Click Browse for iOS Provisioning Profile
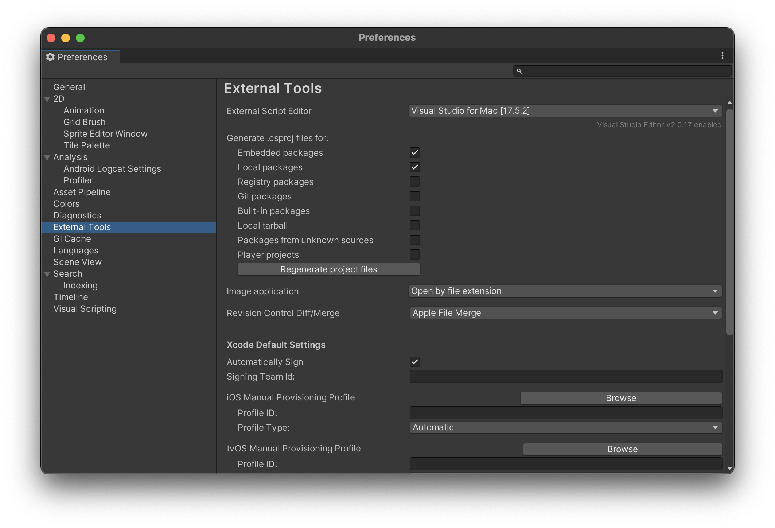 620,398
